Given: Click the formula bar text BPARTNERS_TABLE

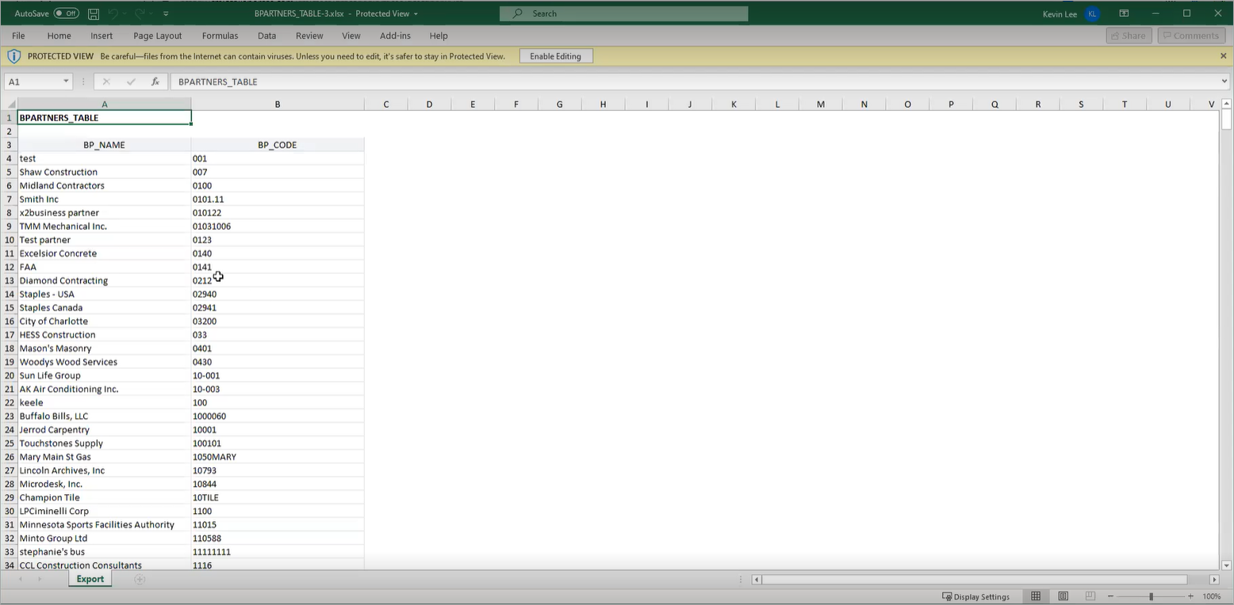Looking at the screenshot, I should 217,82.
